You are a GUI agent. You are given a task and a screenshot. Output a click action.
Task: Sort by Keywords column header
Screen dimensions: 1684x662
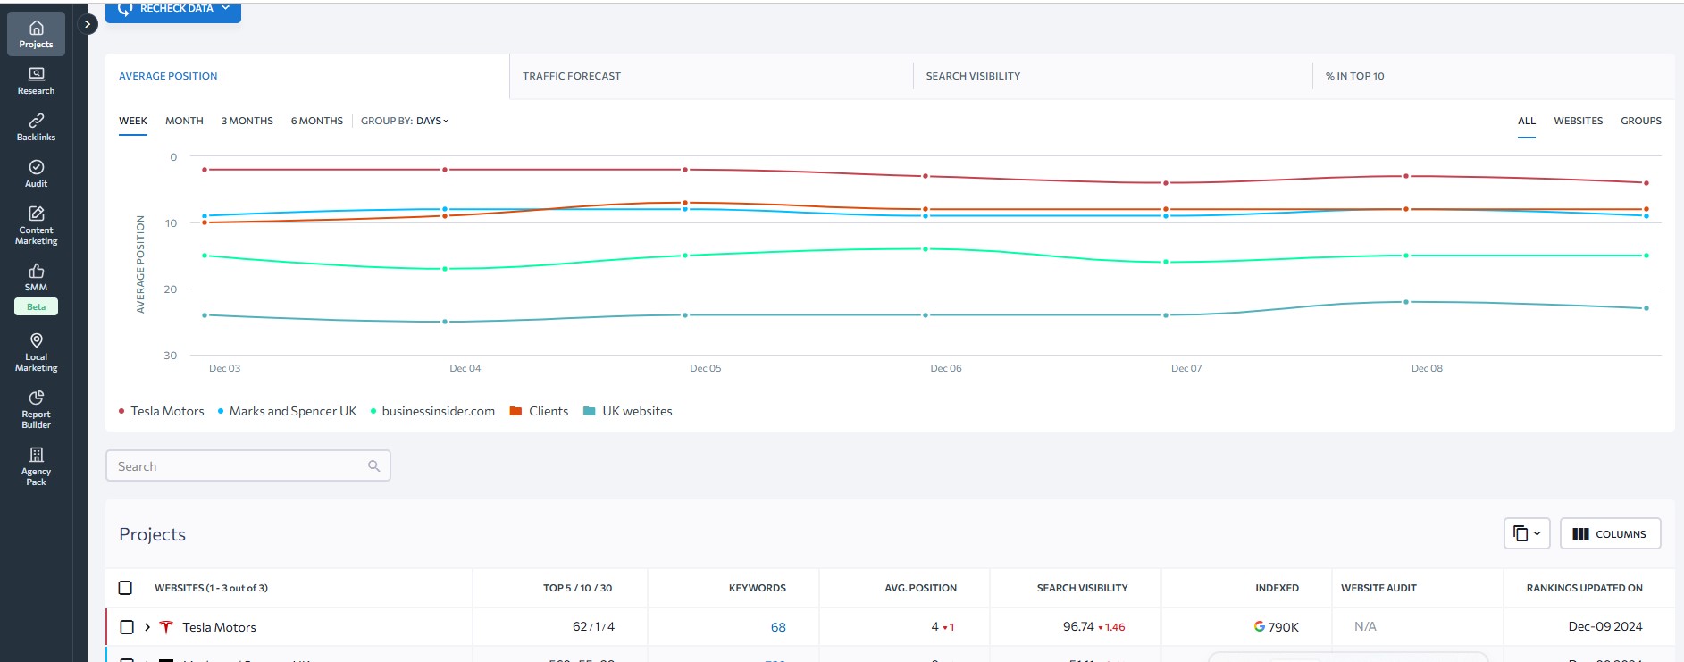click(x=757, y=588)
